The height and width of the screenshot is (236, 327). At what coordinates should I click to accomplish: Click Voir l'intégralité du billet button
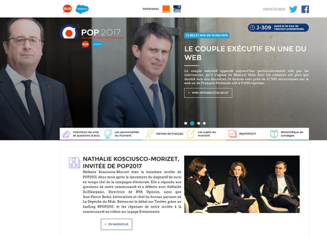click(208, 93)
